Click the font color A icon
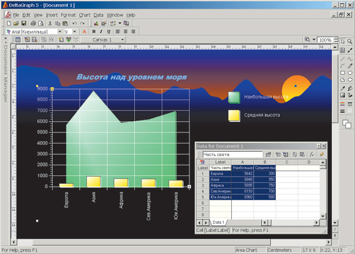 pyautogui.click(x=84, y=31)
